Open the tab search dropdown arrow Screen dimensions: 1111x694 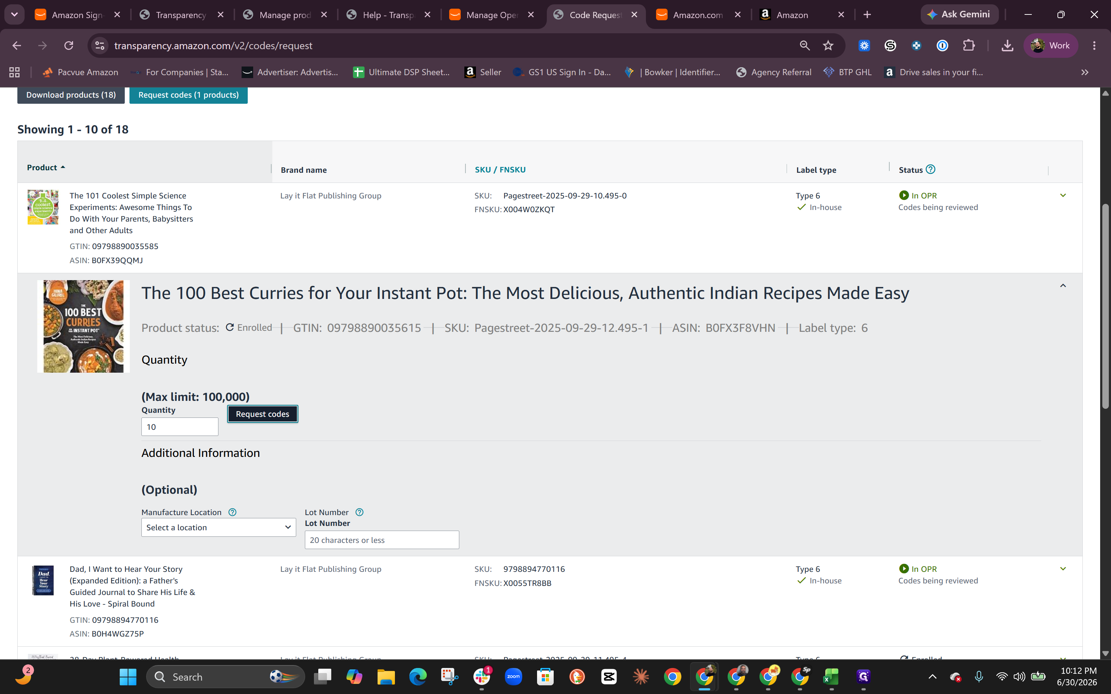(14, 15)
